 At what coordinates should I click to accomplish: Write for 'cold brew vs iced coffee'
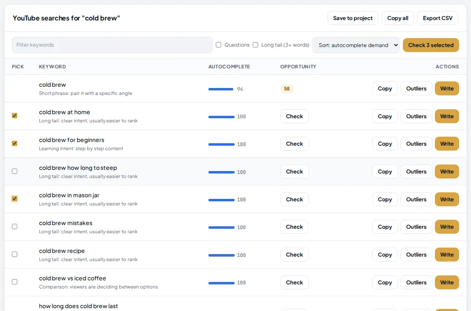click(447, 282)
